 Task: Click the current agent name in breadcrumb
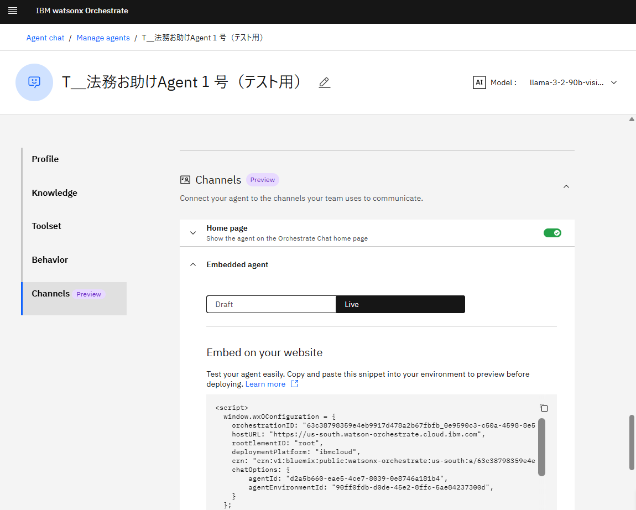tap(204, 38)
